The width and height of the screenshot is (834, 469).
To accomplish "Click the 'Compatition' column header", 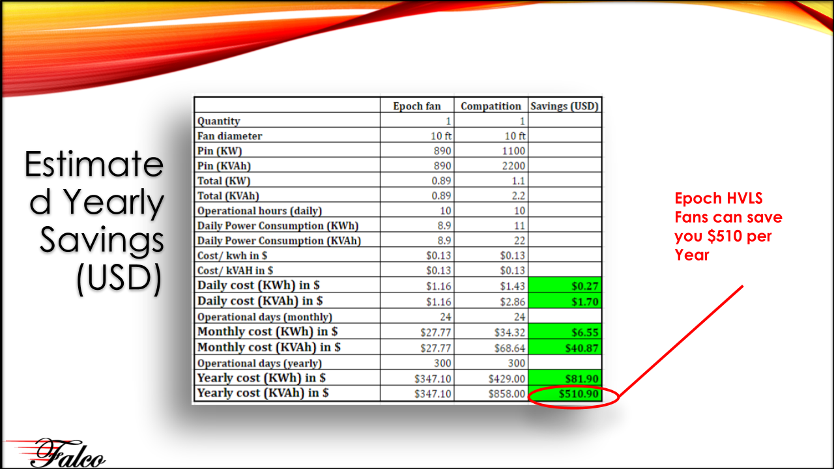I will tap(491, 106).
